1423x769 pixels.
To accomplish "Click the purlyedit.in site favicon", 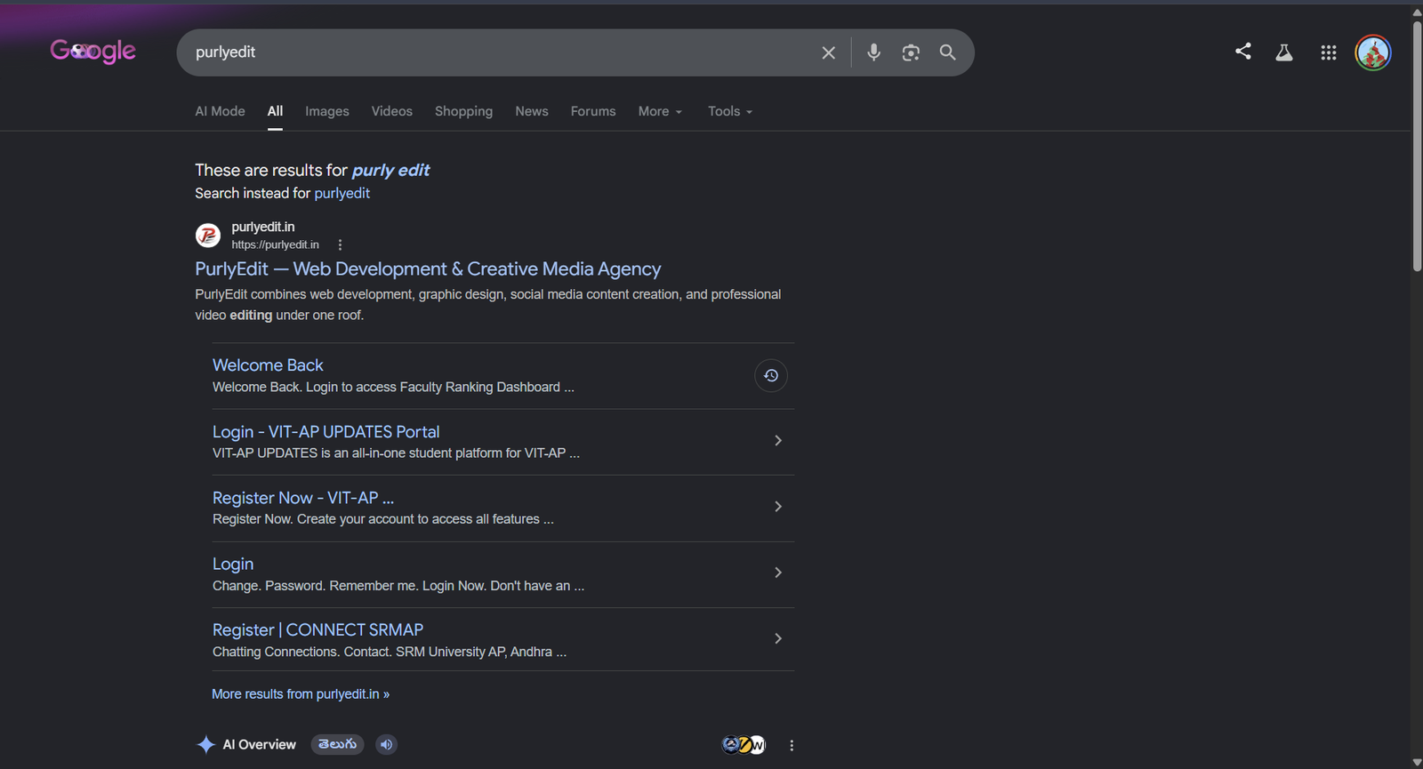I will pos(208,236).
